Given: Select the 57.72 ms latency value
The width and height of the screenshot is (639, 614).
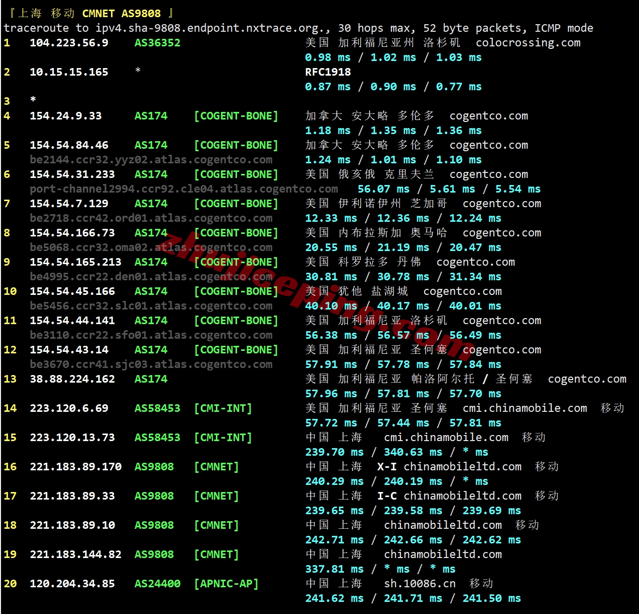Looking at the screenshot, I should pos(331,423).
